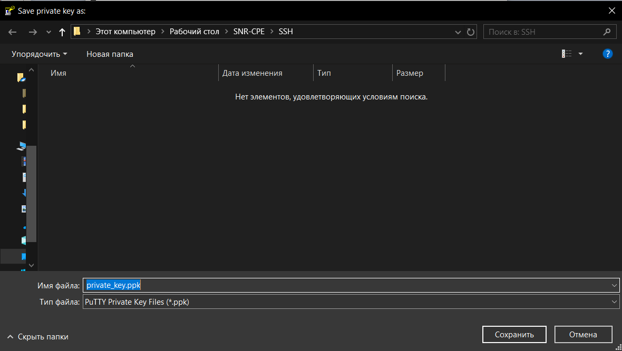Change view using the view mode icon
This screenshot has width=622, height=351.
[x=567, y=54]
